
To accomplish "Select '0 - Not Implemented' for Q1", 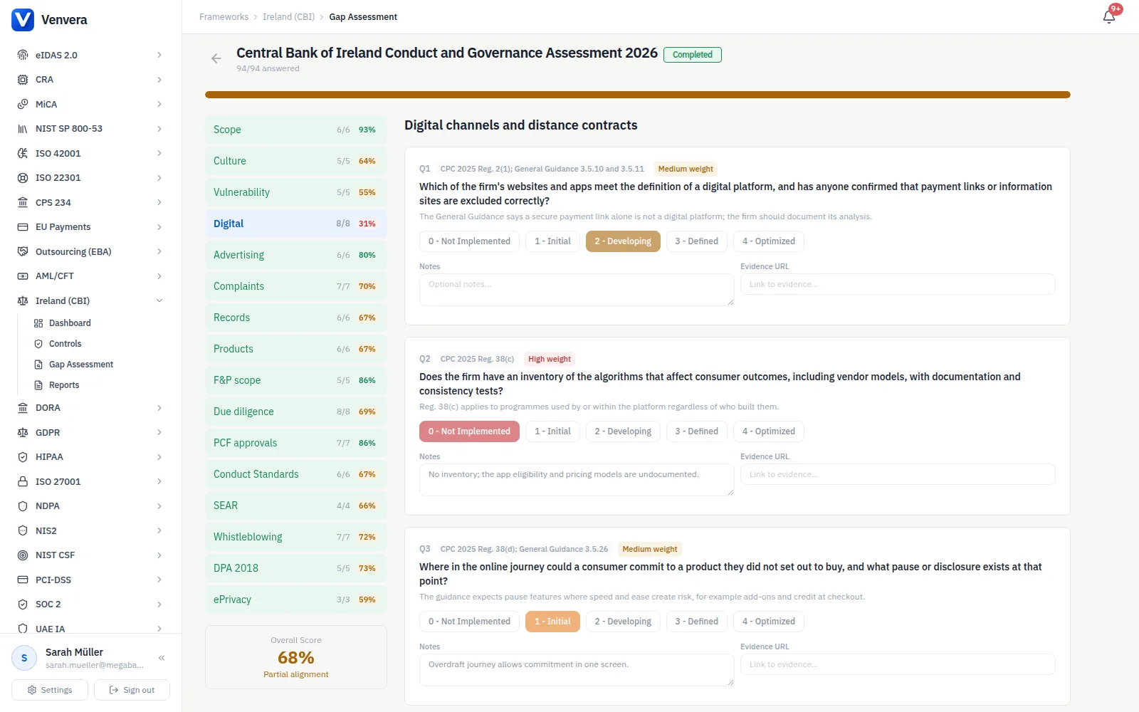I will (x=469, y=241).
